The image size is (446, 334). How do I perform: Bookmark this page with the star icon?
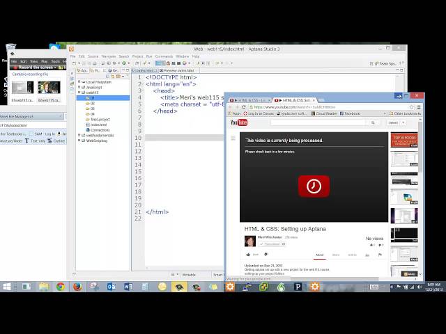pos(411,107)
